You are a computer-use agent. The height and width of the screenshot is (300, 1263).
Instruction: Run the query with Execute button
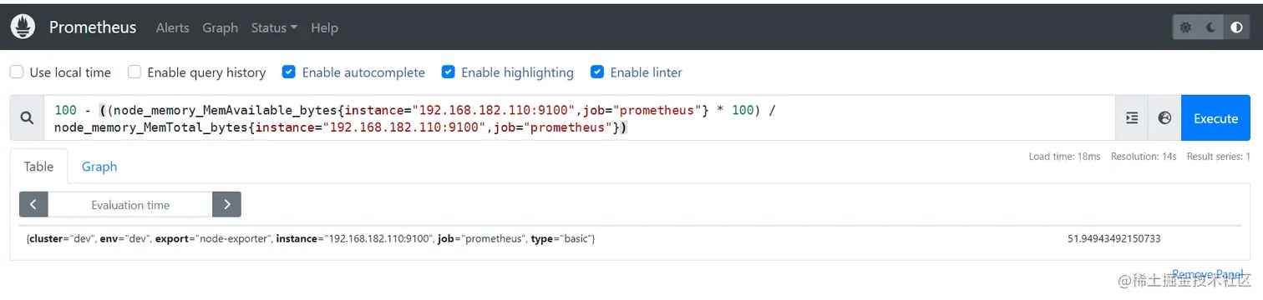(1215, 118)
